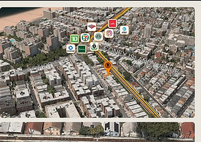Click the Brighton 11th St label
The image size is (201, 142).
tap(99, 80)
